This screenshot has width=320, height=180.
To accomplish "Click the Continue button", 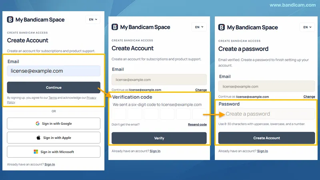I will (54, 88).
